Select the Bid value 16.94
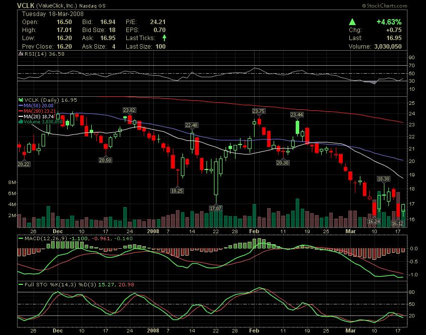This screenshot has width=426, height=335. tap(108, 22)
